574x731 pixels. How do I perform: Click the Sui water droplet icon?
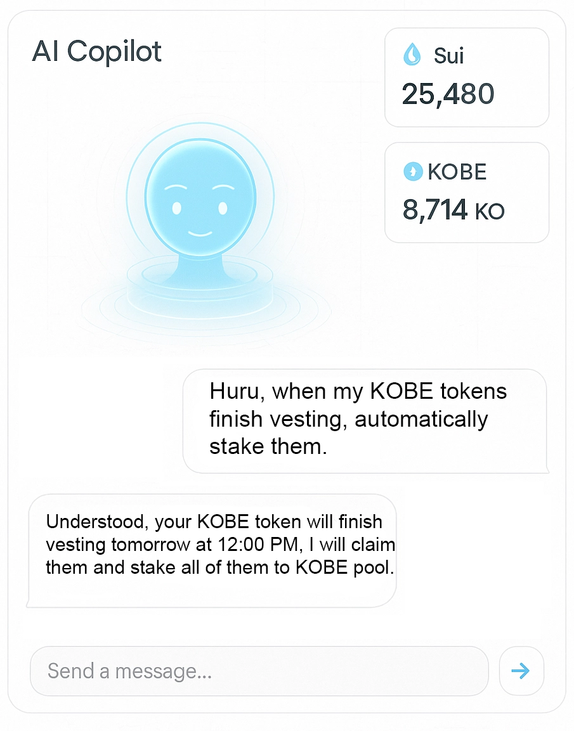pyautogui.click(x=412, y=55)
